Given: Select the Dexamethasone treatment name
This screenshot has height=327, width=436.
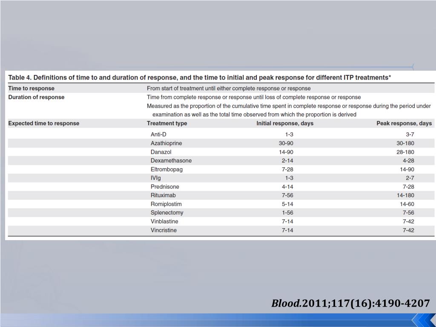Looking at the screenshot, I should (171, 161).
